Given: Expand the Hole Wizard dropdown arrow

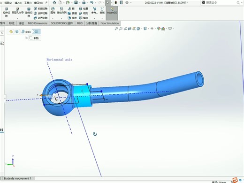Looking at the screenshot, I should coord(17,18).
